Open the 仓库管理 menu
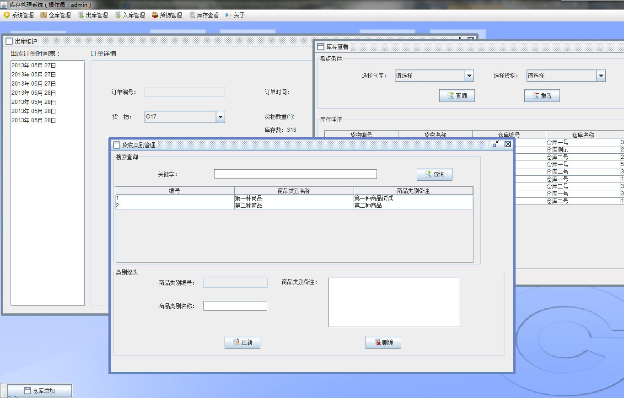Image resolution: width=624 pixels, height=398 pixels. 55,15
